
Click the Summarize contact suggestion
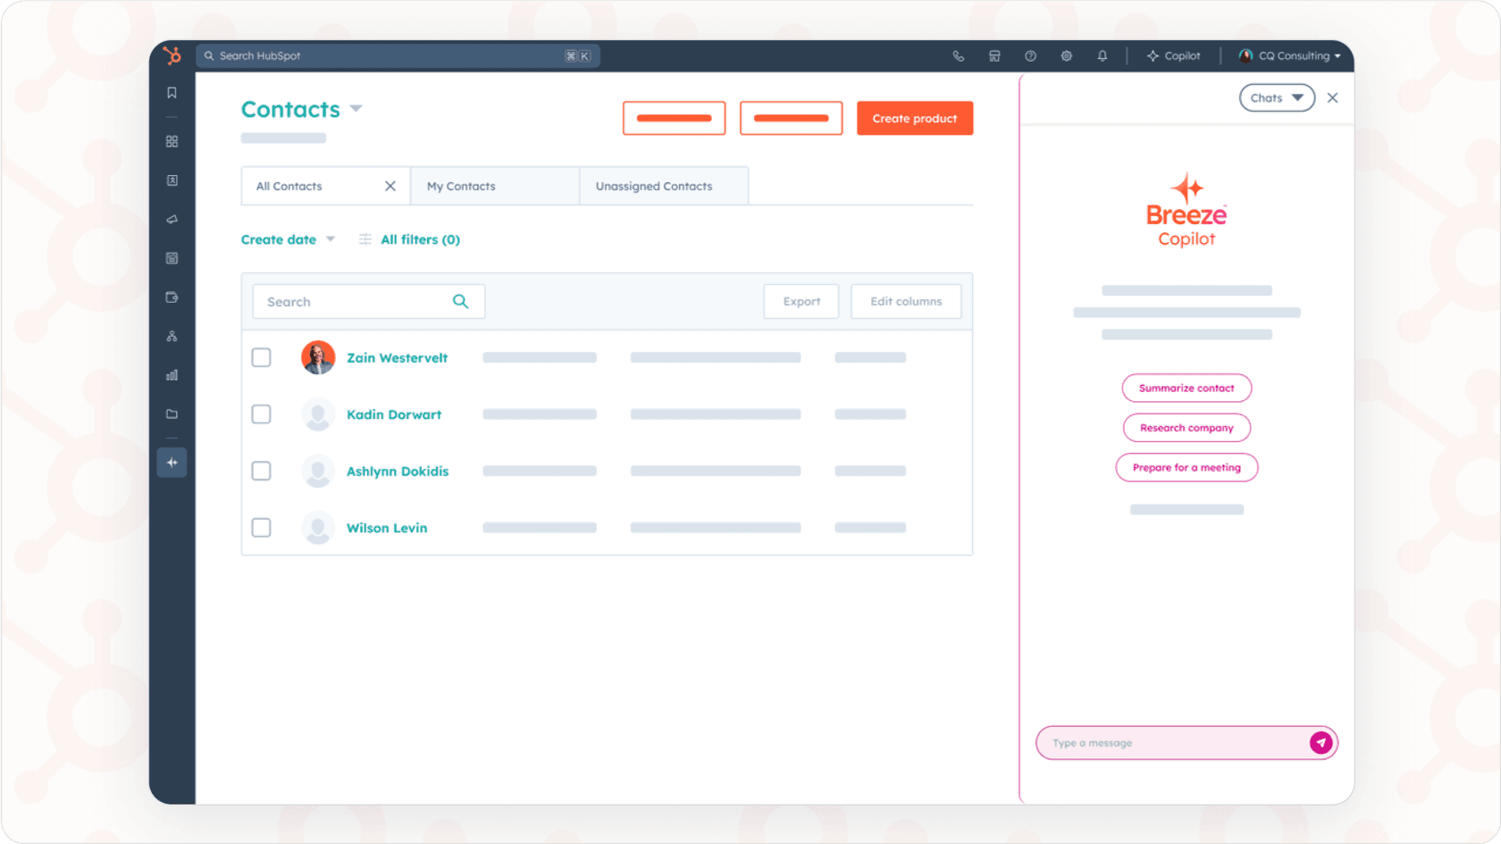pyautogui.click(x=1186, y=388)
